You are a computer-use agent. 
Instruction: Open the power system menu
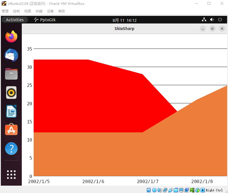(220, 20)
